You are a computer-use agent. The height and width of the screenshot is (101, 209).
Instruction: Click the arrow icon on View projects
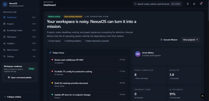[197, 40]
